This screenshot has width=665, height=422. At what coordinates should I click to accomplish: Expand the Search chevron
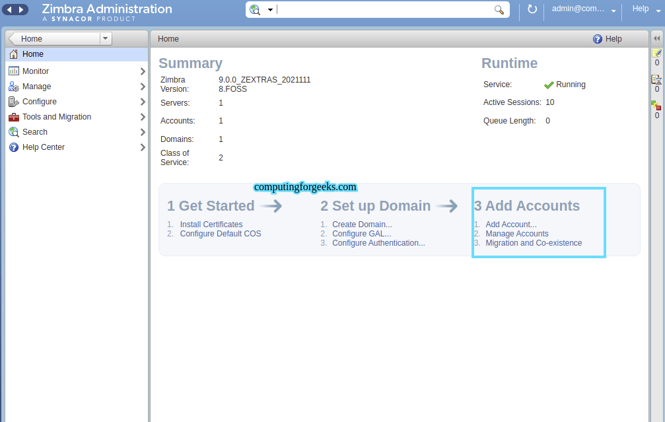pos(143,132)
